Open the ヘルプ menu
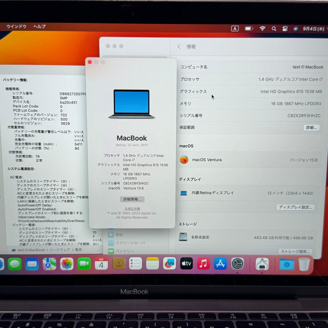328x328 pixels. coord(39,27)
